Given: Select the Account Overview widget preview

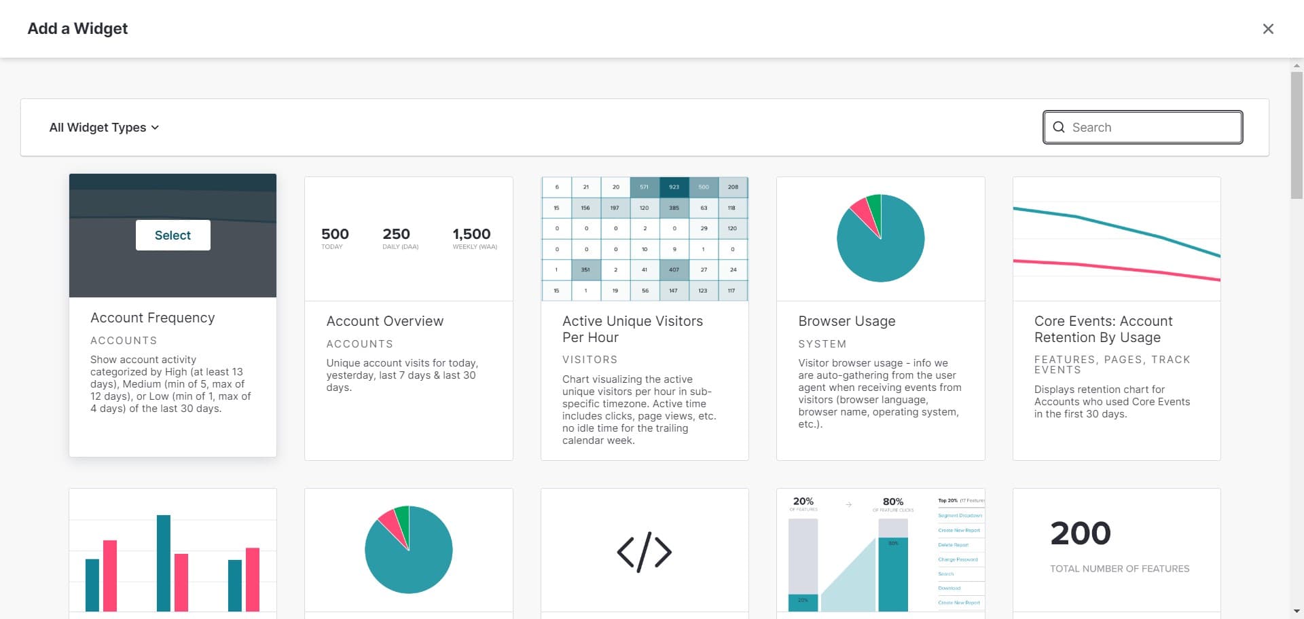Looking at the screenshot, I should (408, 239).
